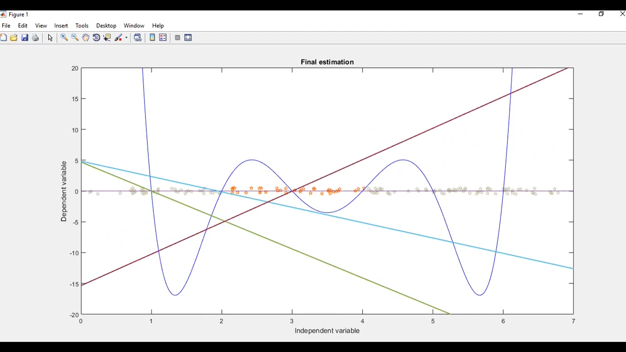
Task: Click the MATLAB icon in Figure 1 title bar
Action: coord(3,14)
